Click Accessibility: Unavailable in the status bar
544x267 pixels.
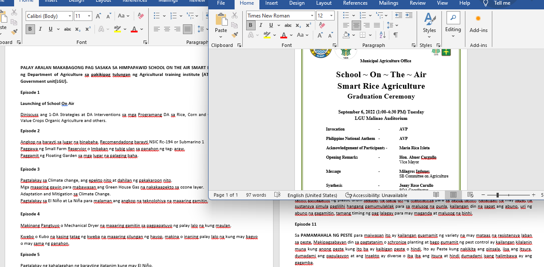click(x=376, y=195)
